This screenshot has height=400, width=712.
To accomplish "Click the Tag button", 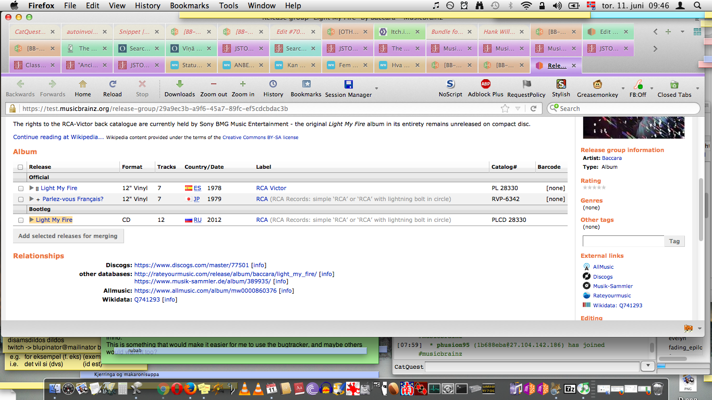I will pyautogui.click(x=674, y=241).
